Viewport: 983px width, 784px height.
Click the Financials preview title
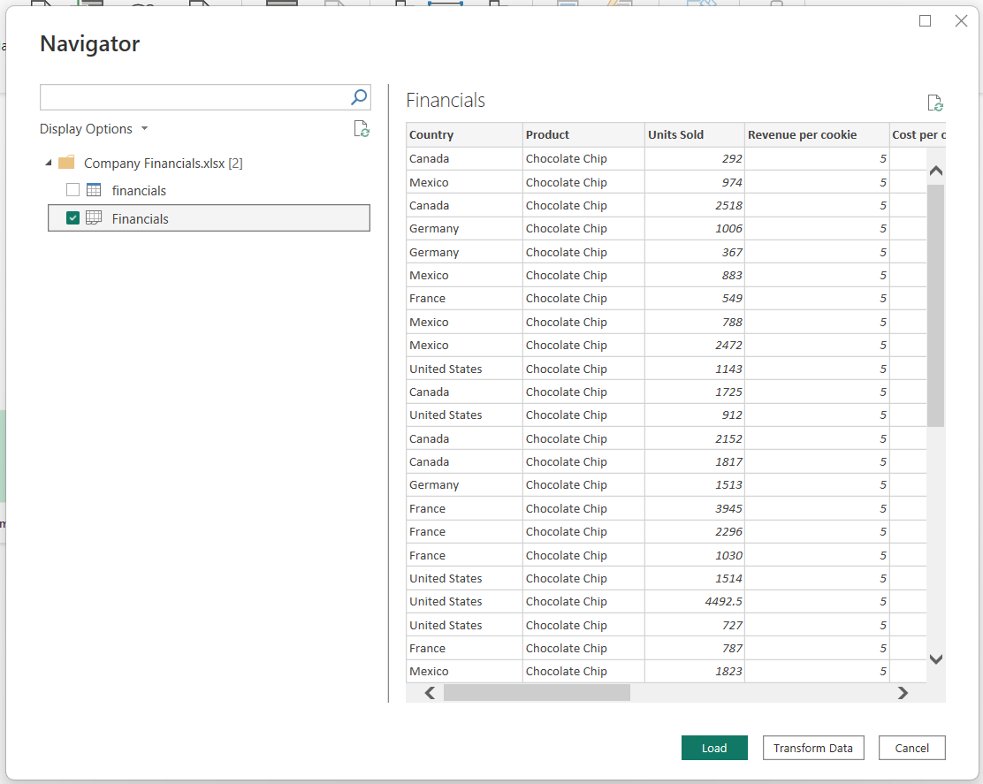click(446, 100)
